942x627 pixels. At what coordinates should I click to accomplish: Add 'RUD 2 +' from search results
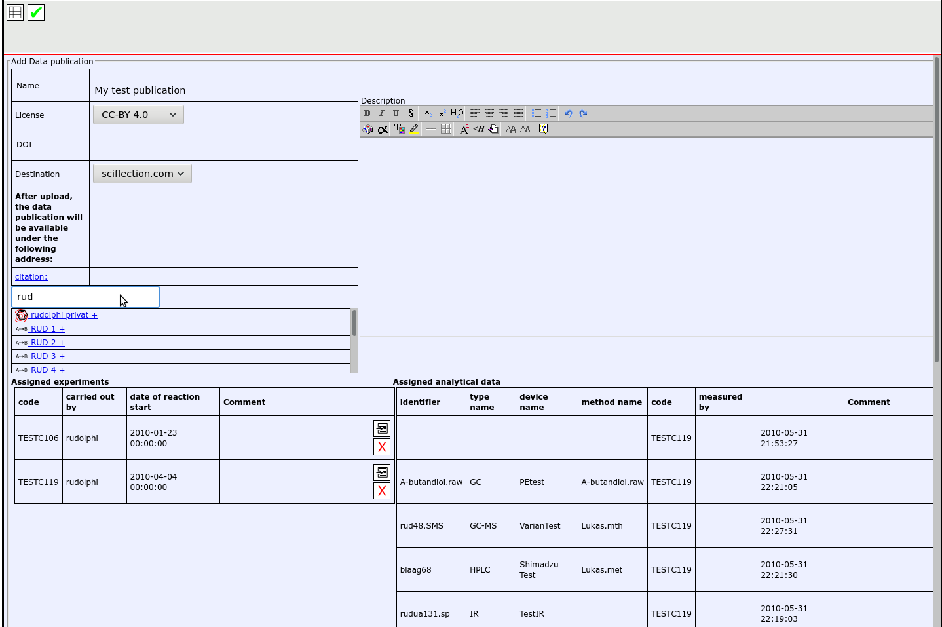[47, 343]
